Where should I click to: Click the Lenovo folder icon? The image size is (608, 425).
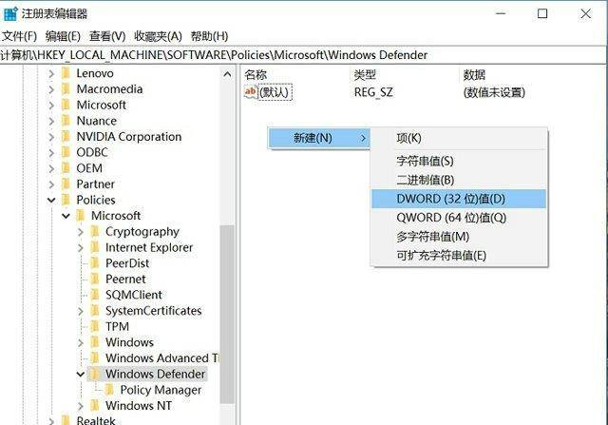(x=66, y=73)
